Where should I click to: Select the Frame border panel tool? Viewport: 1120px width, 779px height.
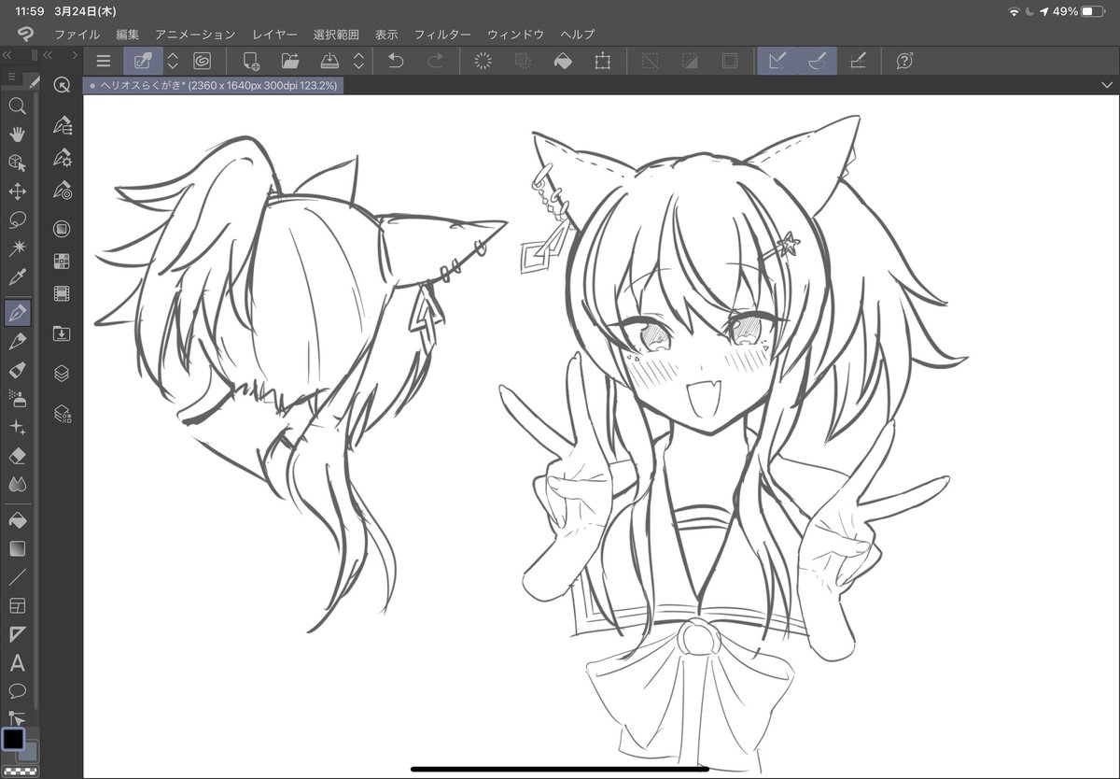click(17, 606)
